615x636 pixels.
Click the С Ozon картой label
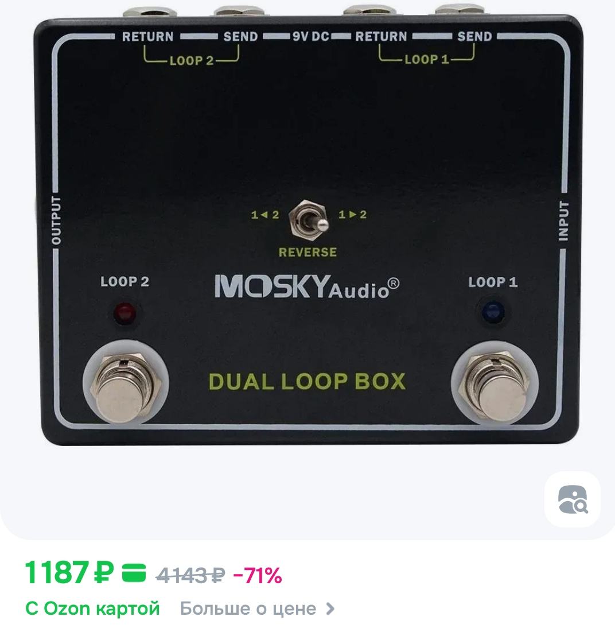(92, 608)
